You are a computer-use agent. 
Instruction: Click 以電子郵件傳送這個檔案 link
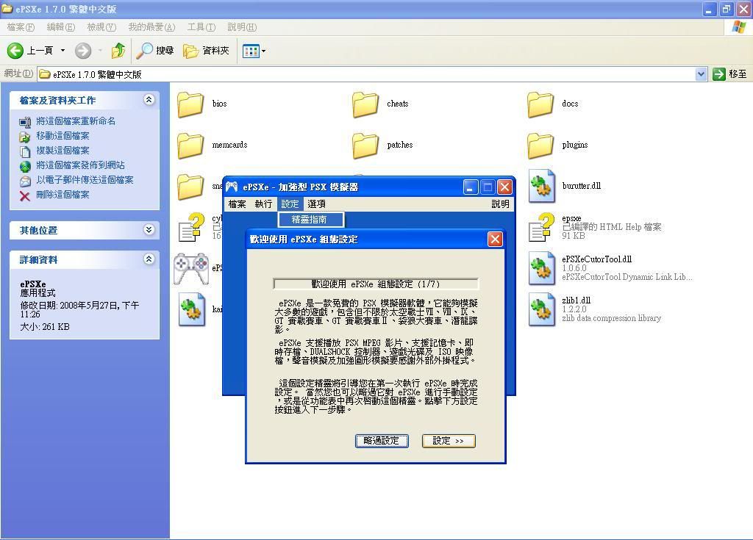pos(85,180)
